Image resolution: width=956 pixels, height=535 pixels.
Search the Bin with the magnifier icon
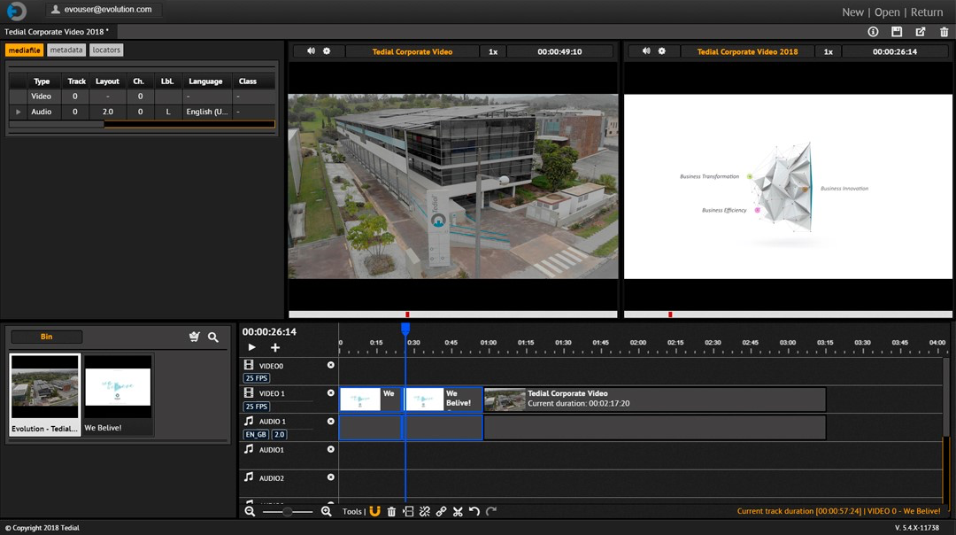pyautogui.click(x=212, y=337)
